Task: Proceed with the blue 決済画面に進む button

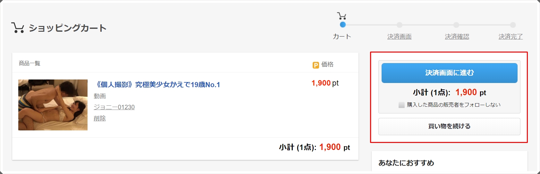Action: [x=449, y=73]
